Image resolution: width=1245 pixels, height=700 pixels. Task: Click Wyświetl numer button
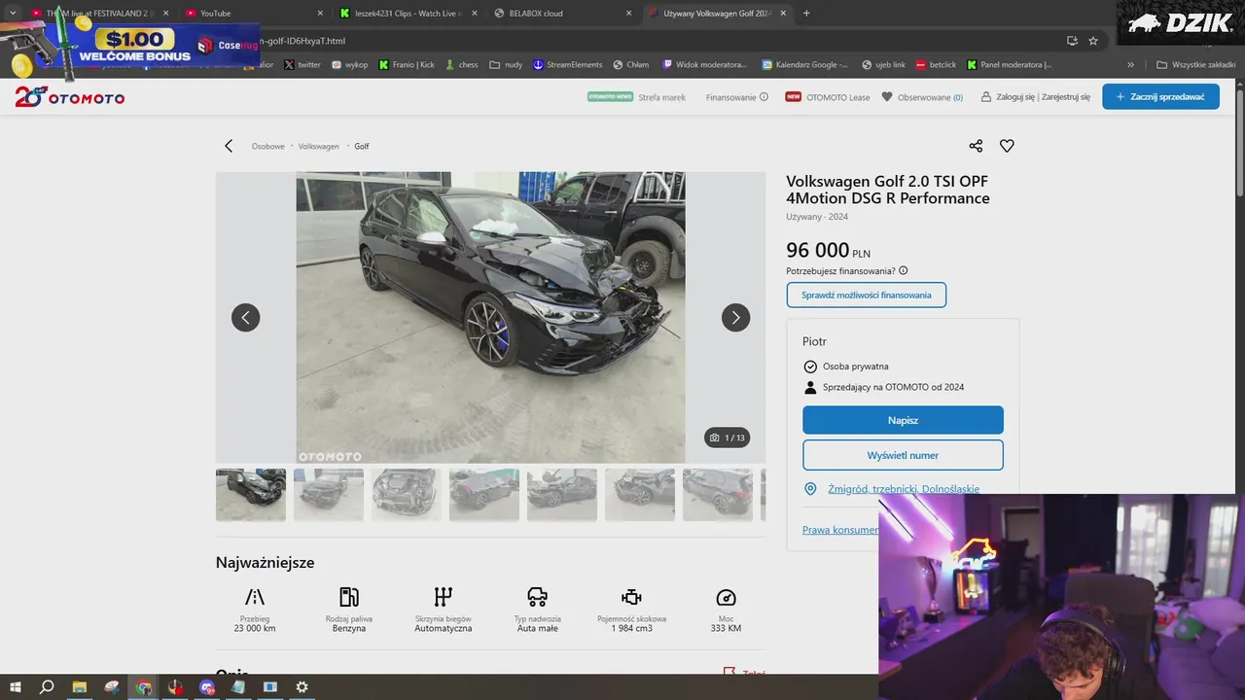903,455
